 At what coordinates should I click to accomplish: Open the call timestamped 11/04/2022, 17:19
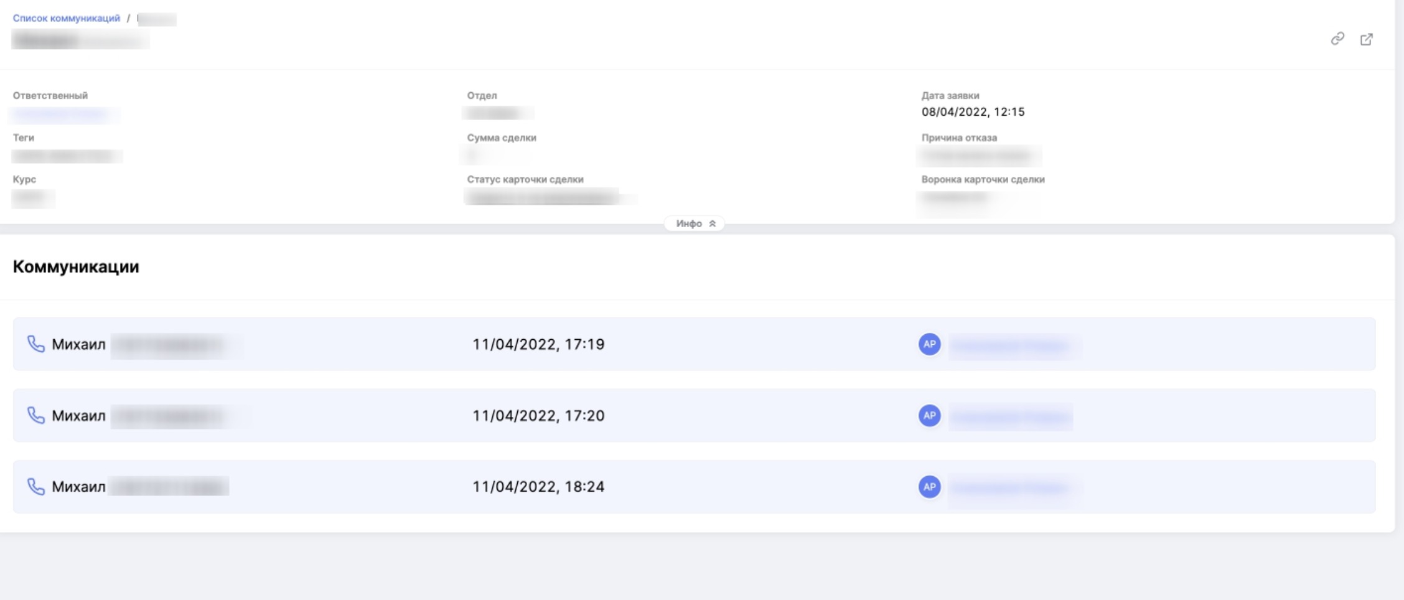[538, 344]
